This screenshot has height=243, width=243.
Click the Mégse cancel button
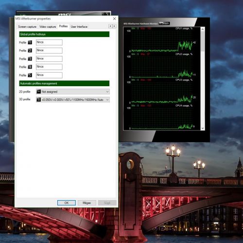(x=87, y=203)
